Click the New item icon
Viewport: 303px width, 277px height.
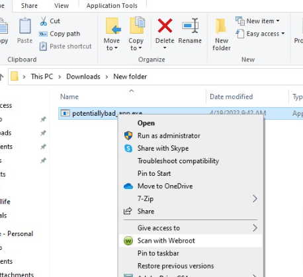(x=240, y=21)
